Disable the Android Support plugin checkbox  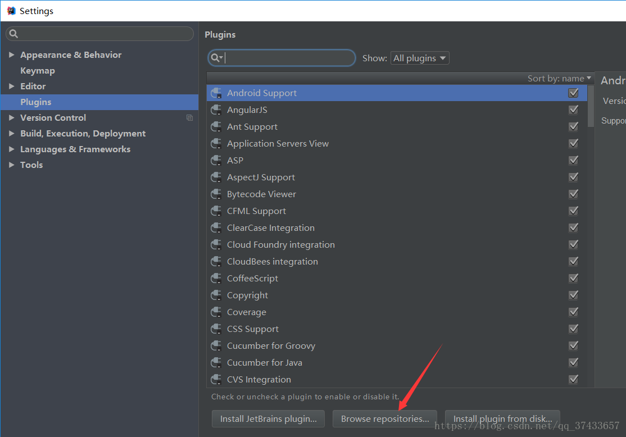point(573,93)
